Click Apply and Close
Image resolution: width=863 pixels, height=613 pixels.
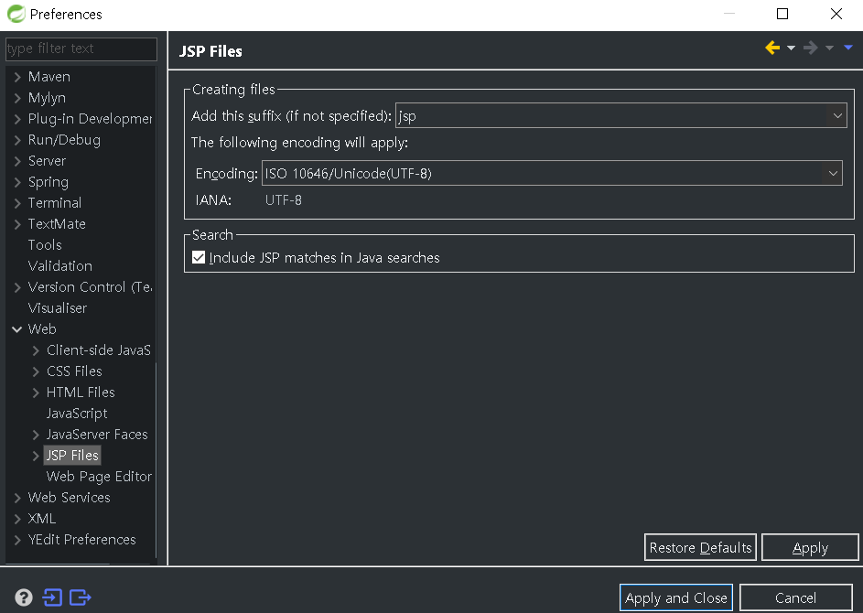pyautogui.click(x=676, y=597)
